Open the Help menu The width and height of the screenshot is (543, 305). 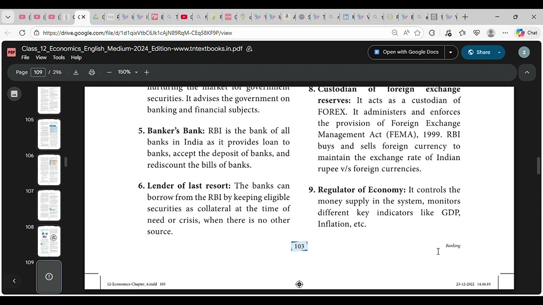click(x=76, y=58)
